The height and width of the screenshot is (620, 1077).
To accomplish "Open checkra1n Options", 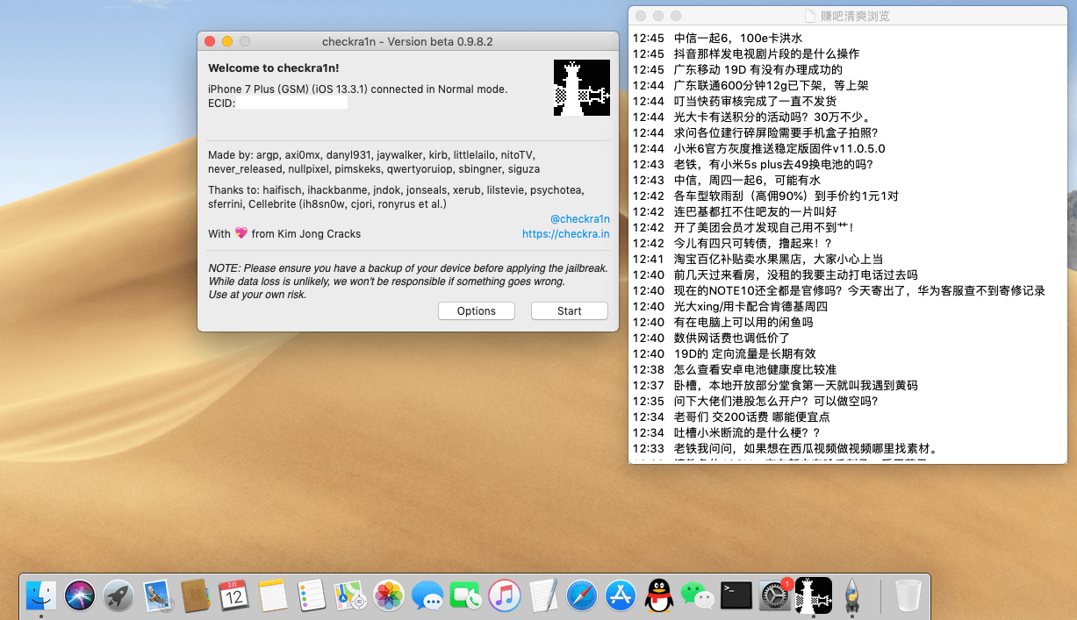I will (477, 311).
